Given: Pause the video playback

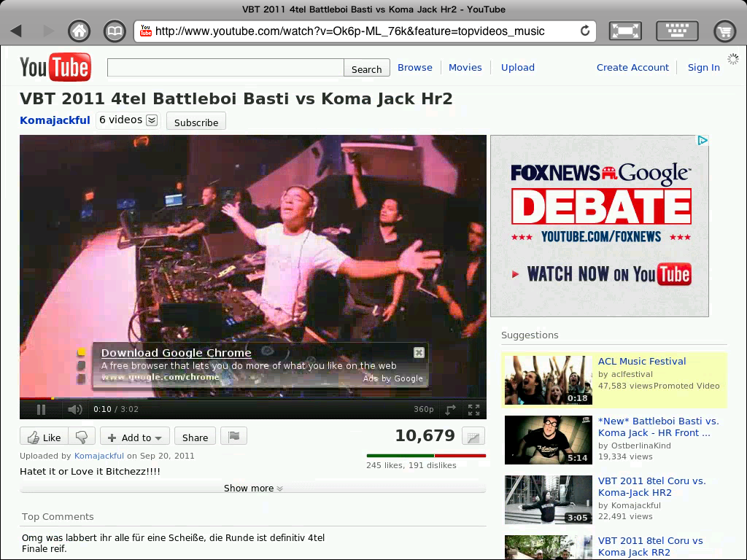Looking at the screenshot, I should (x=41, y=409).
